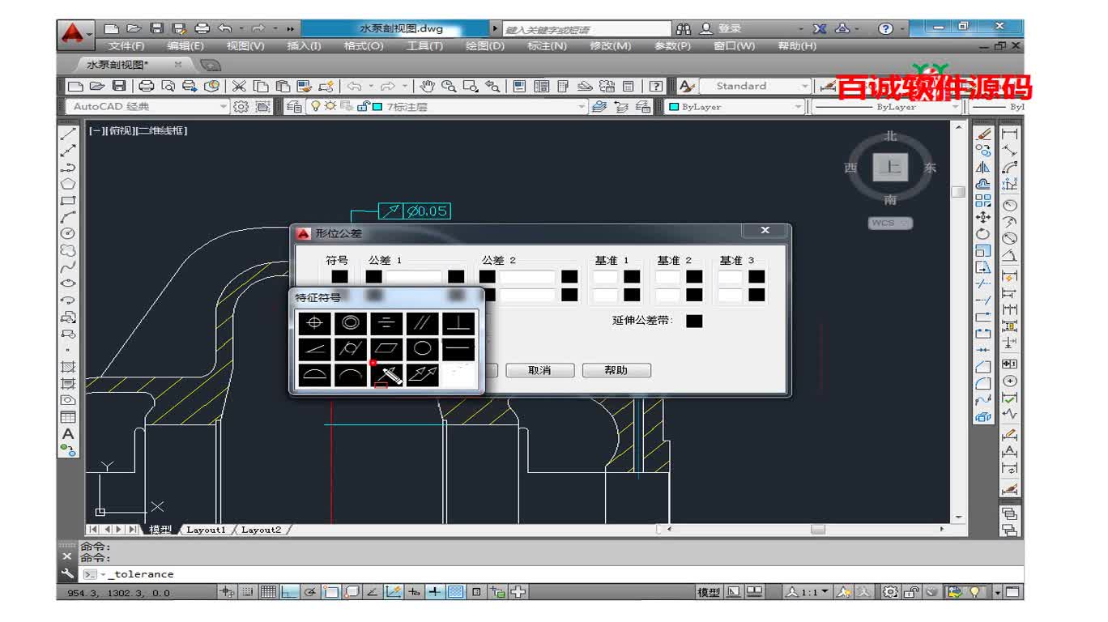
Task: Select the position tolerance symbol
Action: click(x=313, y=324)
